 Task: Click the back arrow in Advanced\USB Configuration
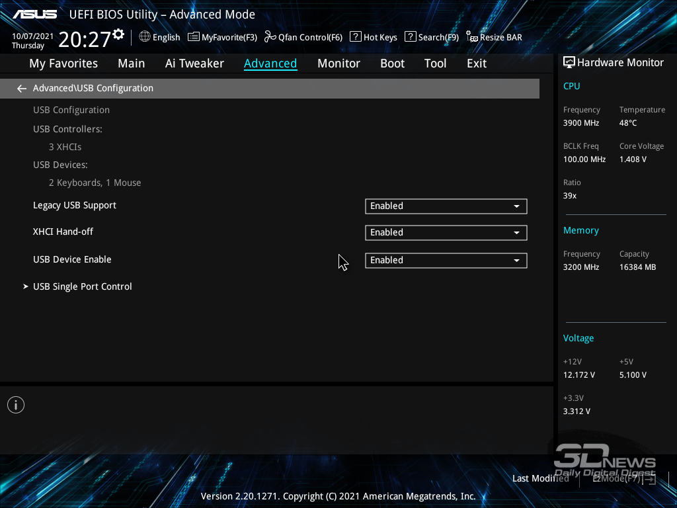(22, 89)
